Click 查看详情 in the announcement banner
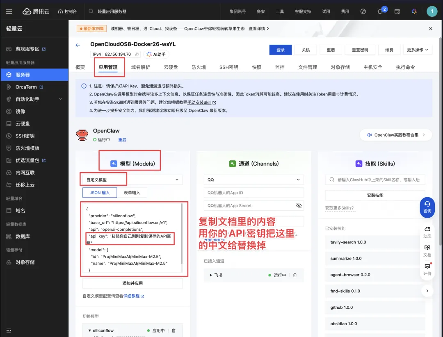This screenshot has width=443, height=337. [x=258, y=29]
